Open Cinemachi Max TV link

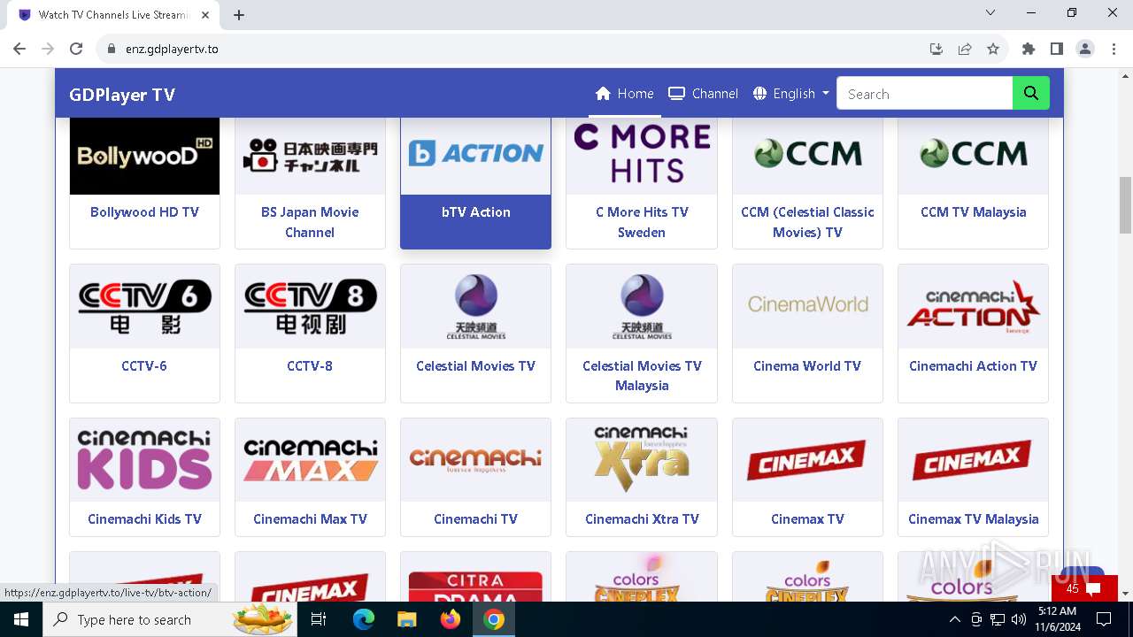coord(310,519)
